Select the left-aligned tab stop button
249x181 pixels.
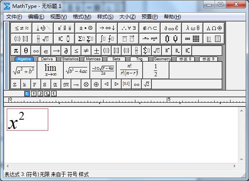(27, 94)
